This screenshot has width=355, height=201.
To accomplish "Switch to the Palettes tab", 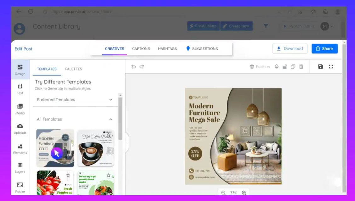I will [73, 69].
